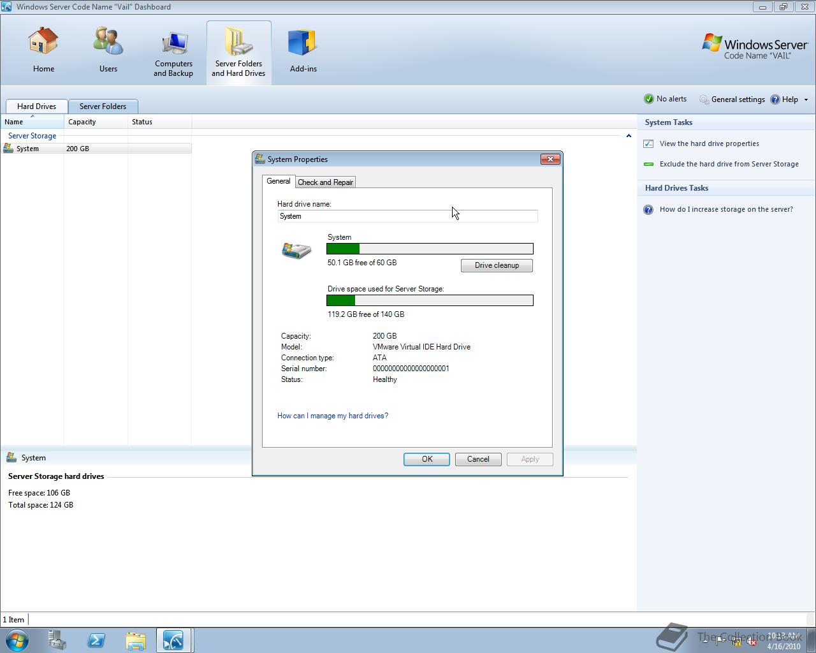
Task: Select the System drive row icon
Action: (x=8, y=149)
